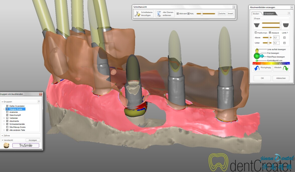Screen dimensions: 295x172
Task: Uncheck the Gingiva-Scans checkbox
Action: pyautogui.click(x=7, y=109)
